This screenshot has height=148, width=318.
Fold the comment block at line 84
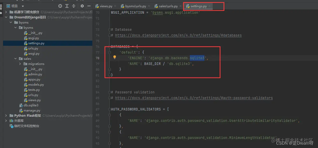(x=110, y=92)
